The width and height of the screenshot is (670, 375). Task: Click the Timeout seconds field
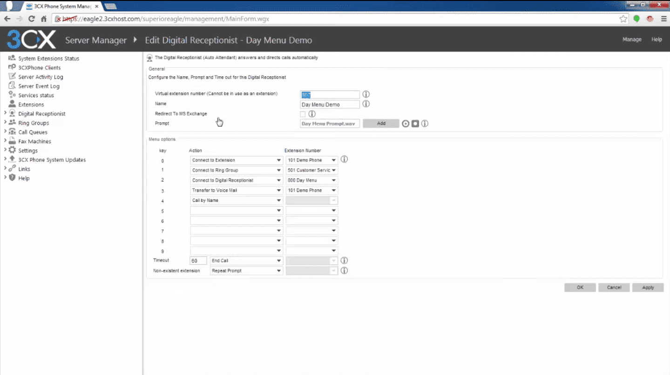click(x=198, y=261)
